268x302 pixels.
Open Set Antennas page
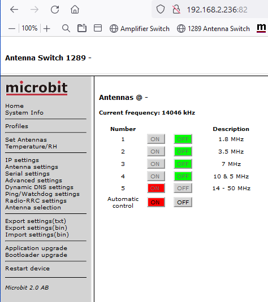[x=26, y=139]
